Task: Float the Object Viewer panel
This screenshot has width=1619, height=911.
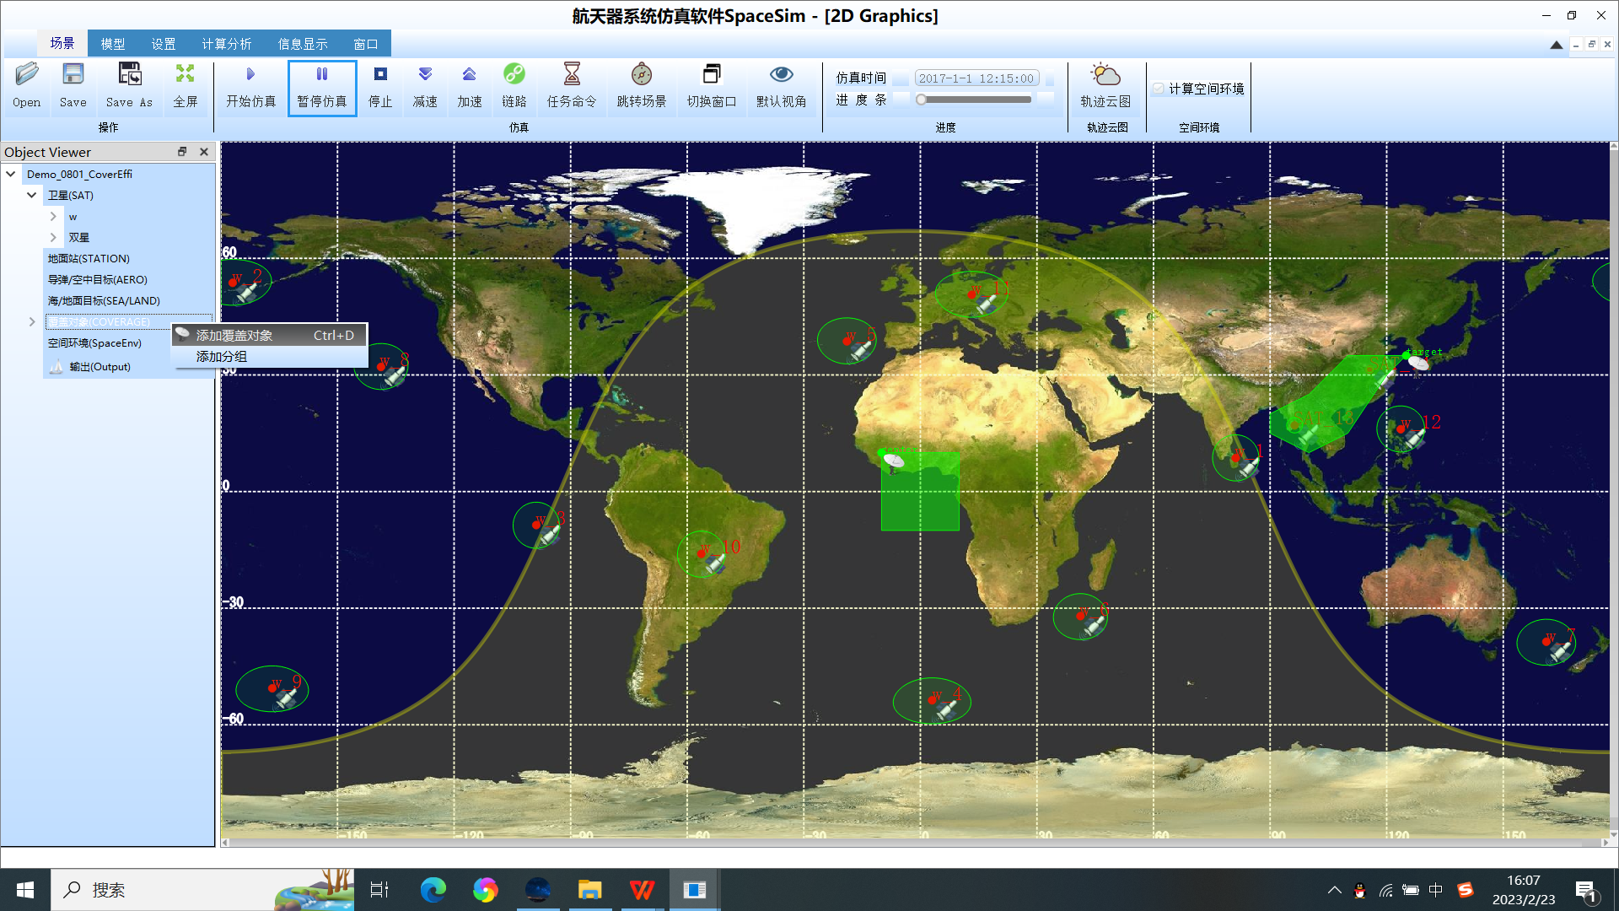Action: (182, 152)
